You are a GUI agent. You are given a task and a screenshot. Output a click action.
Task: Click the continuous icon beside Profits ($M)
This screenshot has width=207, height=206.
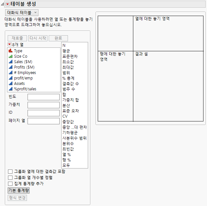click(x=11, y=67)
